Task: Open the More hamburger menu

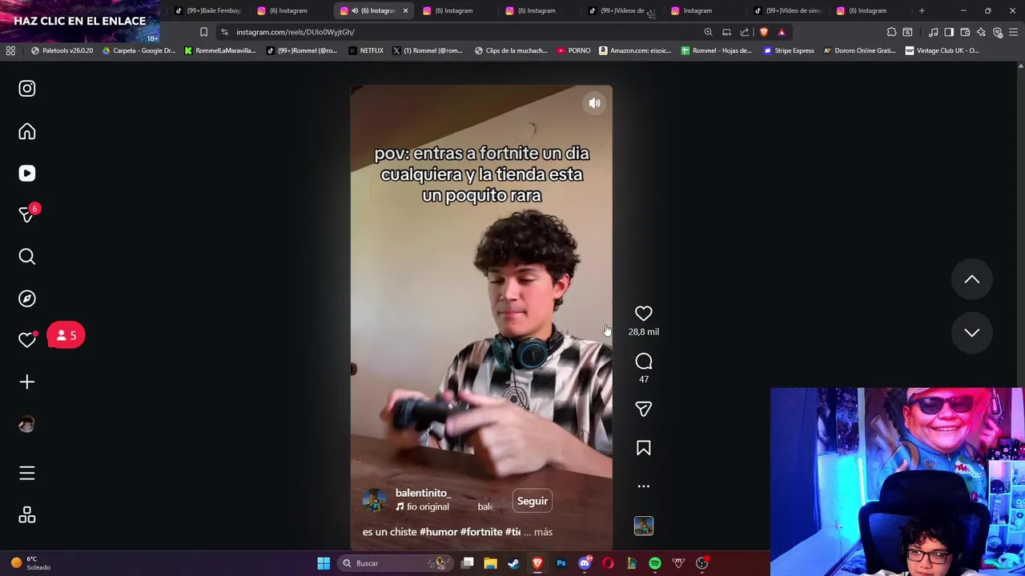Action: 27,474
